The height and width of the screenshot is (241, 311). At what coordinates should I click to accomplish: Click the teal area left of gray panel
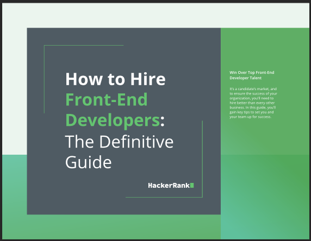14,196
